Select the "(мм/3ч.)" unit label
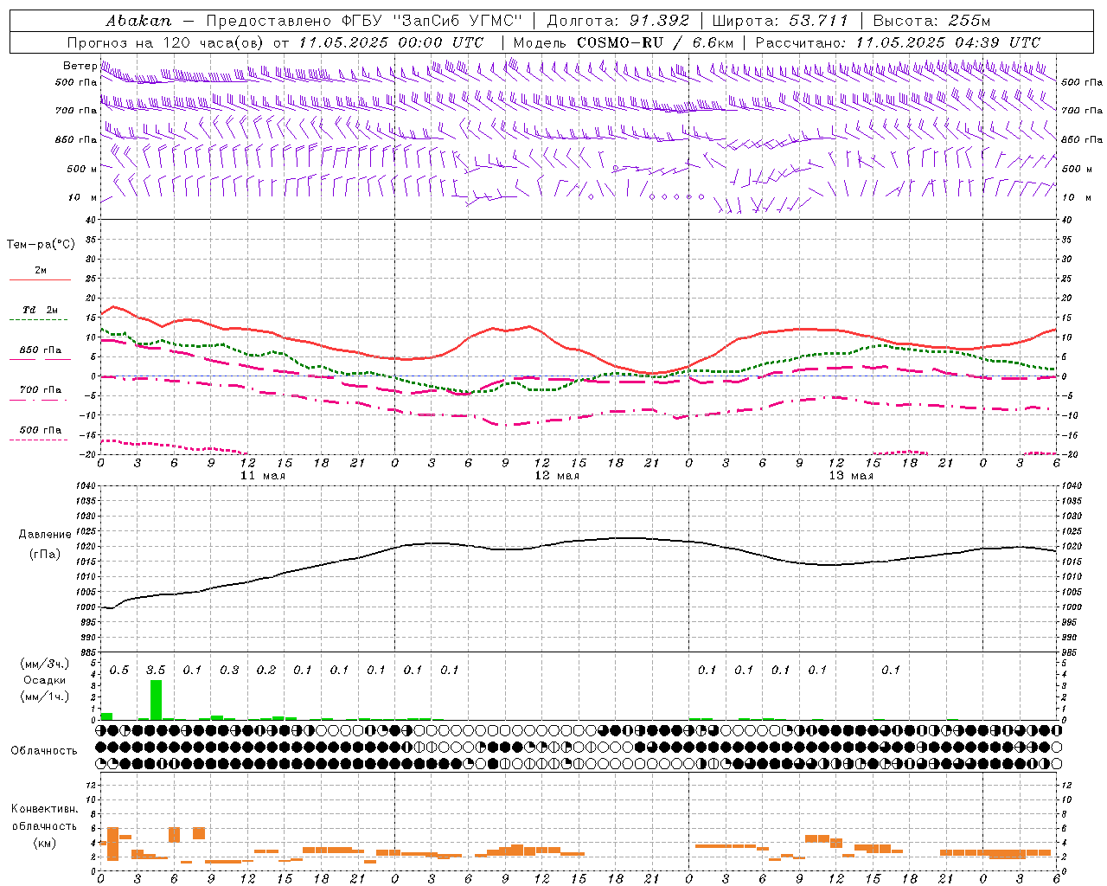This screenshot has height=886, width=1107. (x=45, y=664)
